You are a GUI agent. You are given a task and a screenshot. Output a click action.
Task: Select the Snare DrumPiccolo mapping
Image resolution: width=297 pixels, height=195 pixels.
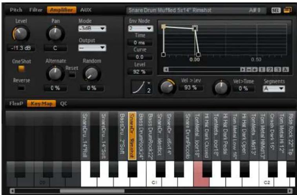[x=188, y=136]
